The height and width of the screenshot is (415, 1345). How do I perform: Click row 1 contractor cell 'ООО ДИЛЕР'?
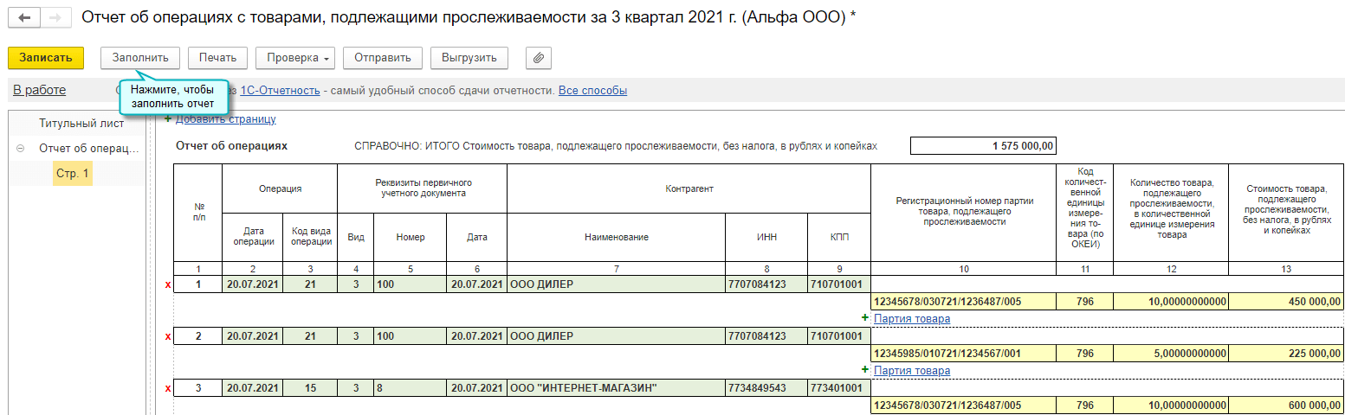[x=616, y=284]
